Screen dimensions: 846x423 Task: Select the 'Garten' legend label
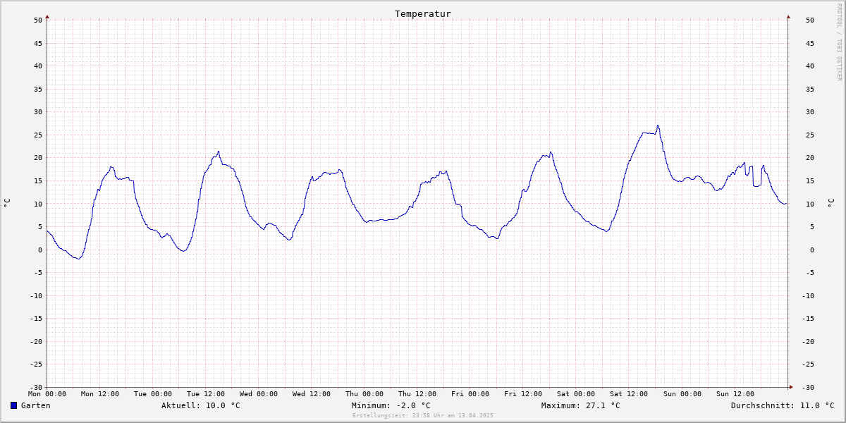click(x=35, y=405)
